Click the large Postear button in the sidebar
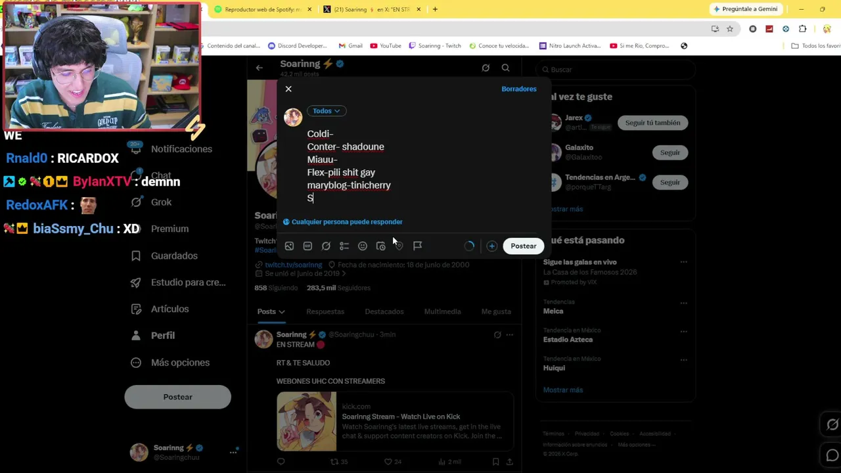 click(177, 397)
